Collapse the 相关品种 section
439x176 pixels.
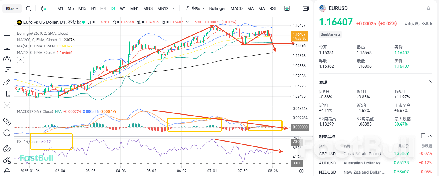(430, 136)
